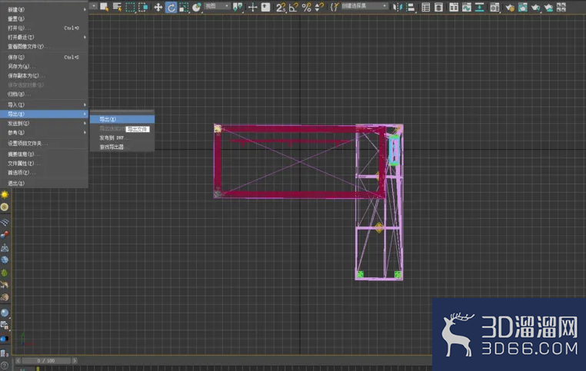Click the last toolbar grid icon
Viewport: 586px width, 371px height.
click(x=561, y=7)
